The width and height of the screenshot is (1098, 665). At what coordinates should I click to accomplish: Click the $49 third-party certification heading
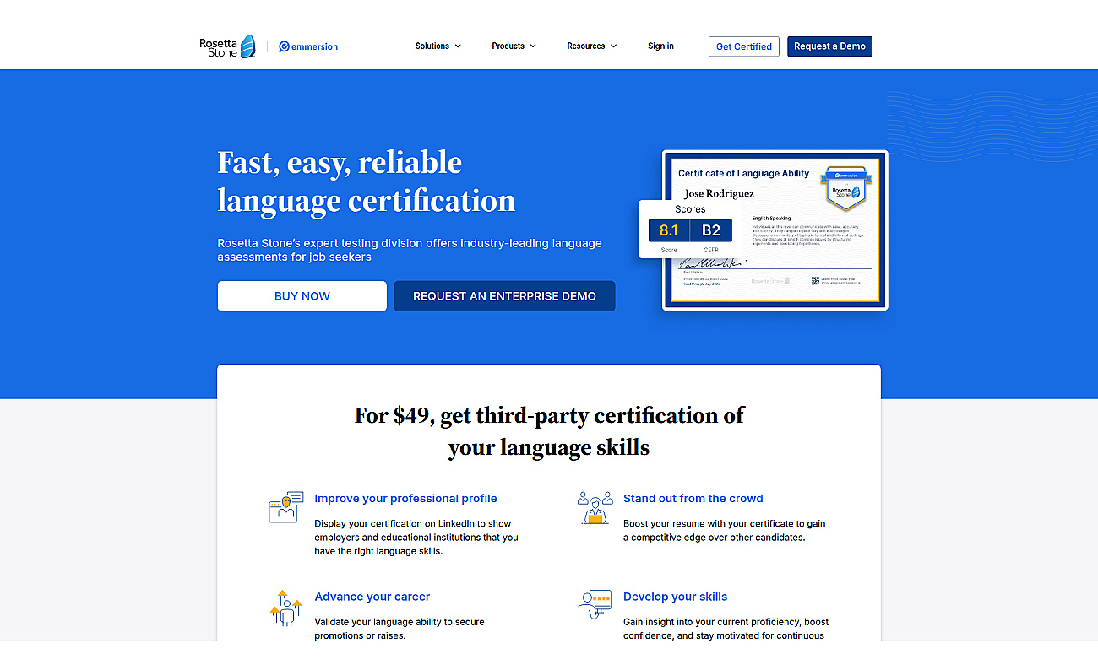(549, 430)
